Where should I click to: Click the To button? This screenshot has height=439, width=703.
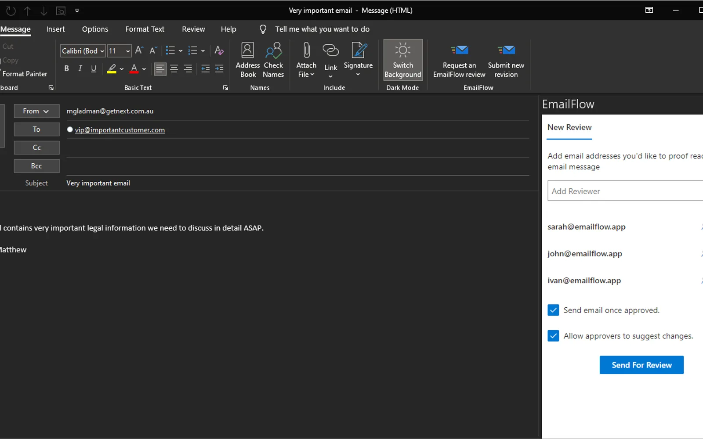pos(36,130)
